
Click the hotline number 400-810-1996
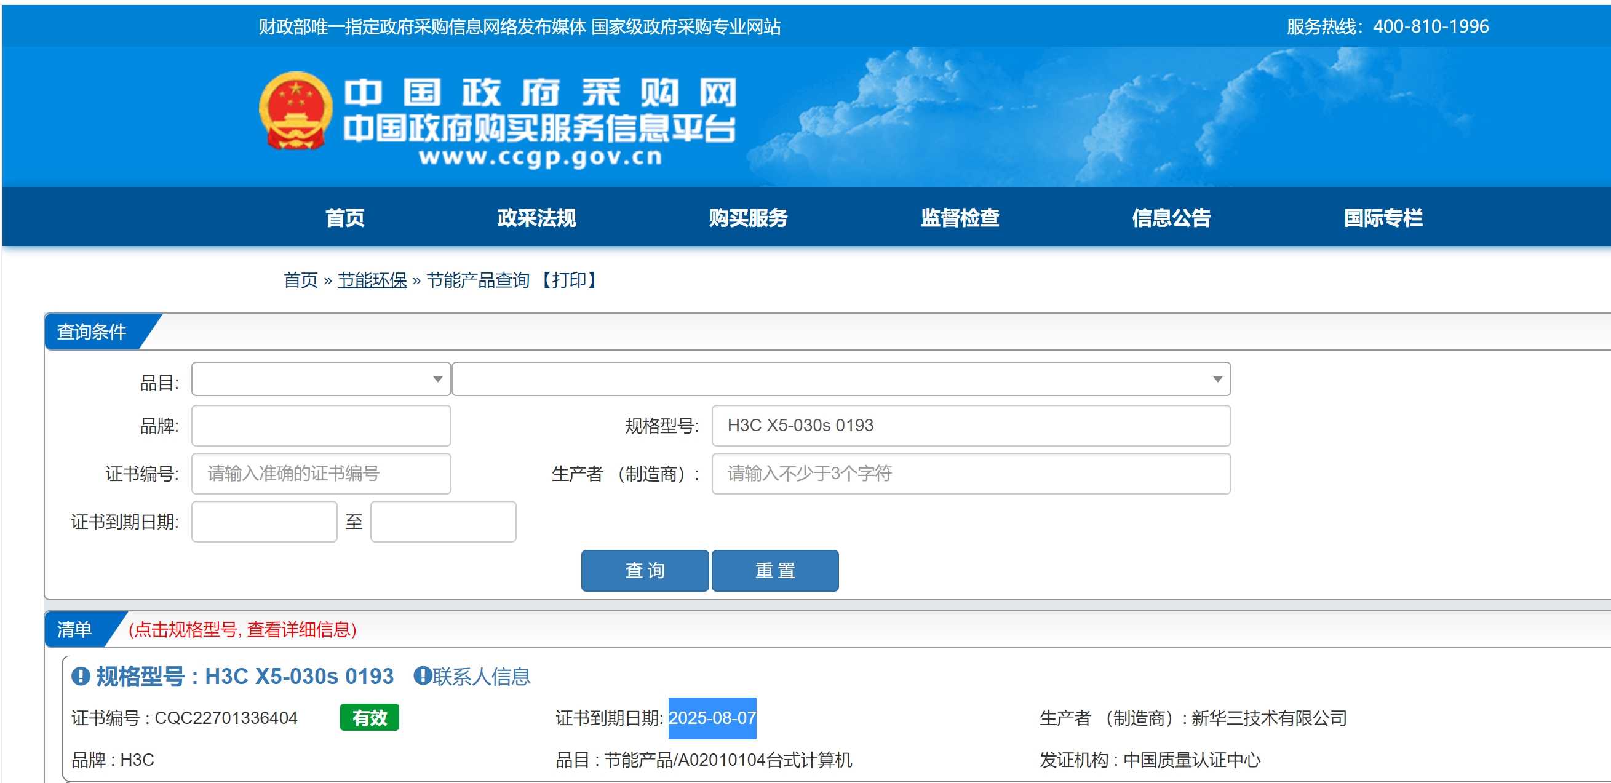(1430, 26)
